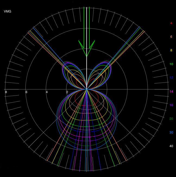Click the axis label 4 on the horizontal axis
Viewport: 176px width, 177px height.
click(47, 92)
